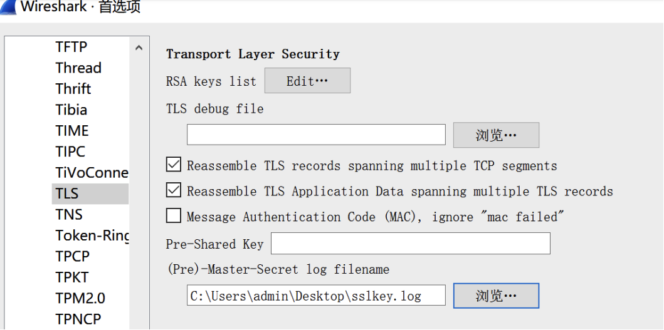Toggle Reassemble TLS records spanning TCP segments
This screenshot has height=330, width=664.
pos(174,165)
